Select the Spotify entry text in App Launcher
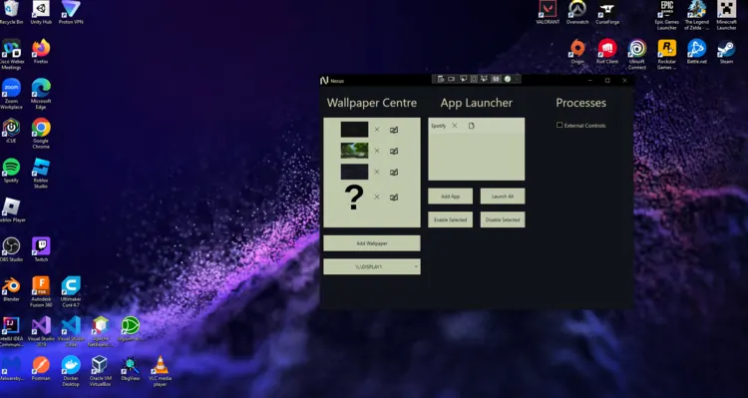The image size is (748, 398). coord(439,126)
